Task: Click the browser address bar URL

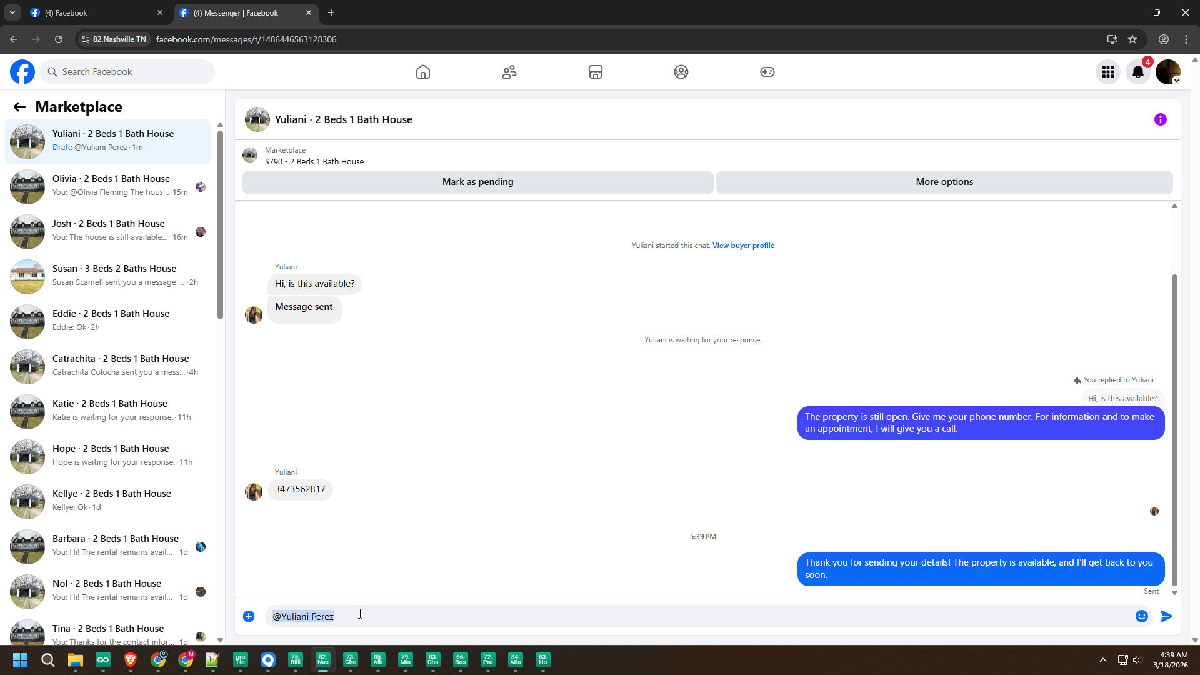Action: (x=246, y=39)
